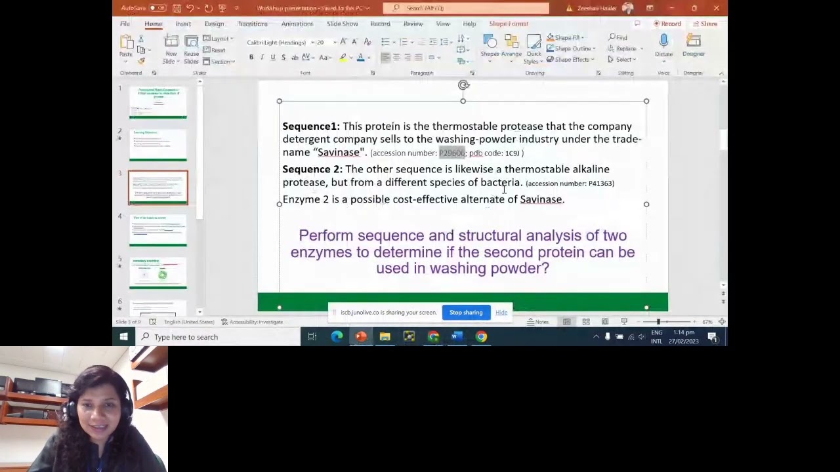Open the File menu

[x=125, y=24]
